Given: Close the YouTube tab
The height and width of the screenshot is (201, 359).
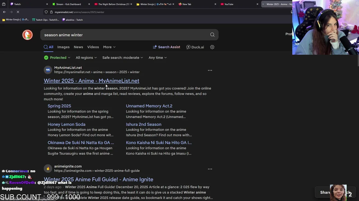Looking at the screenshot, I should (x=257, y=4).
